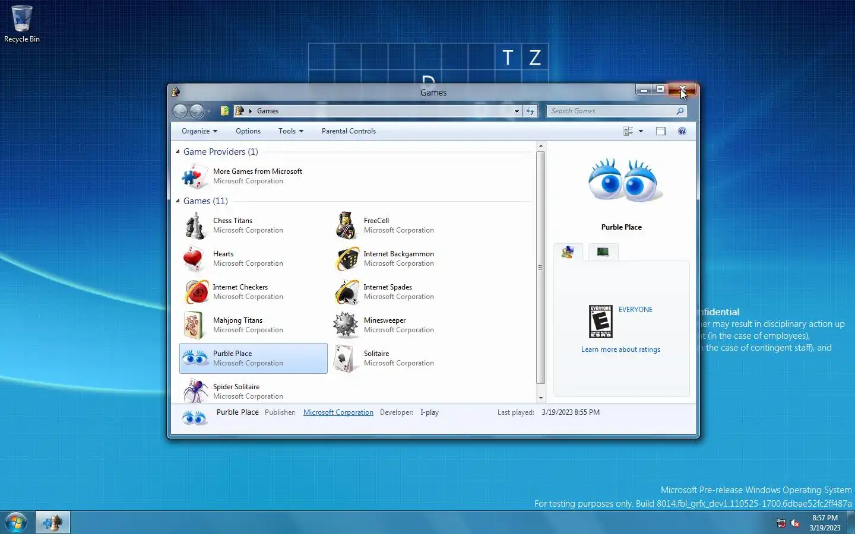
Task: Select the FreeCell game icon
Action: click(346, 225)
